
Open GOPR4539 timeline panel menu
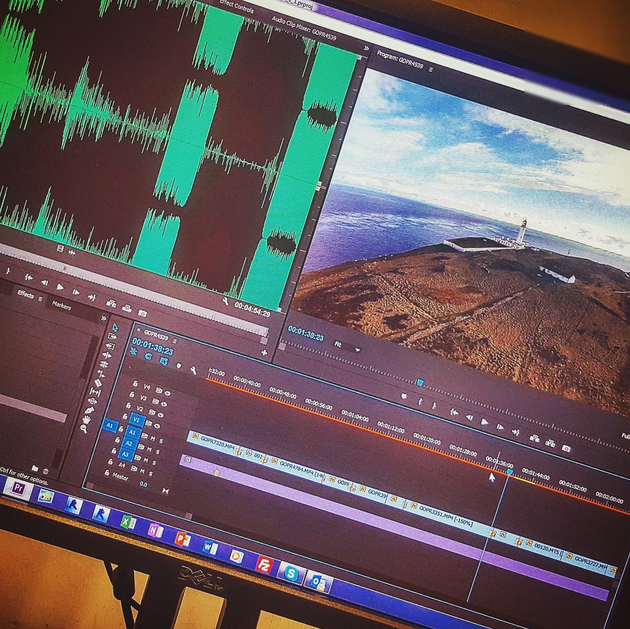coord(174,341)
